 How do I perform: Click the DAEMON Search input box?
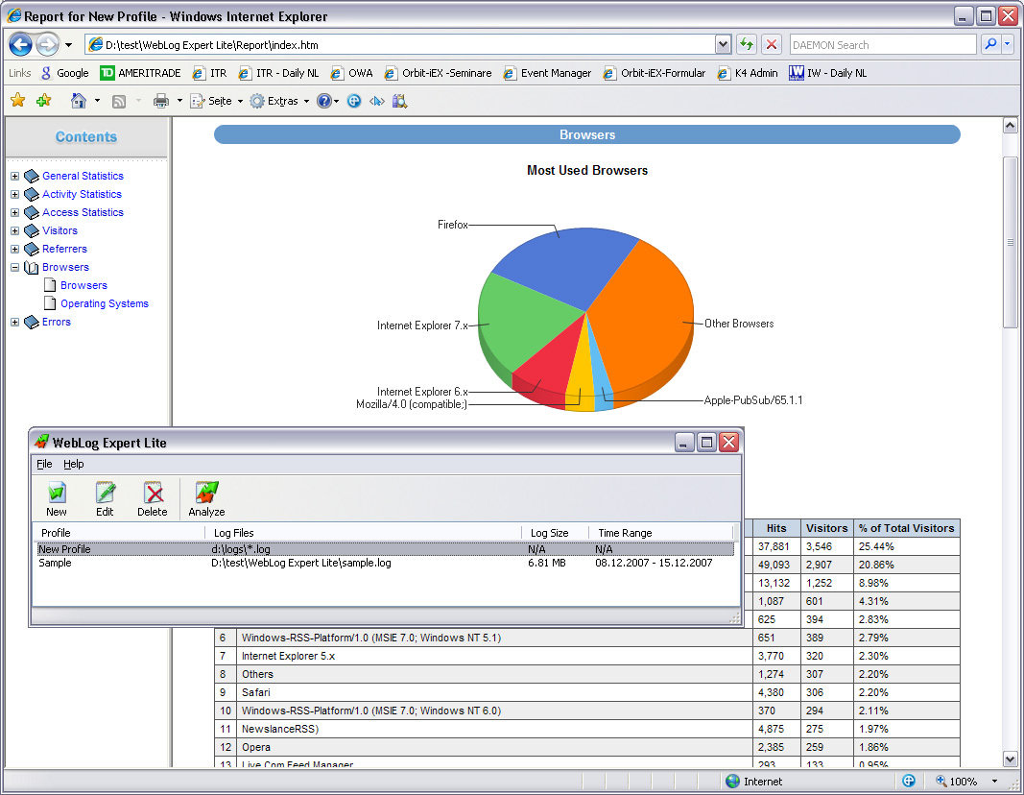882,44
